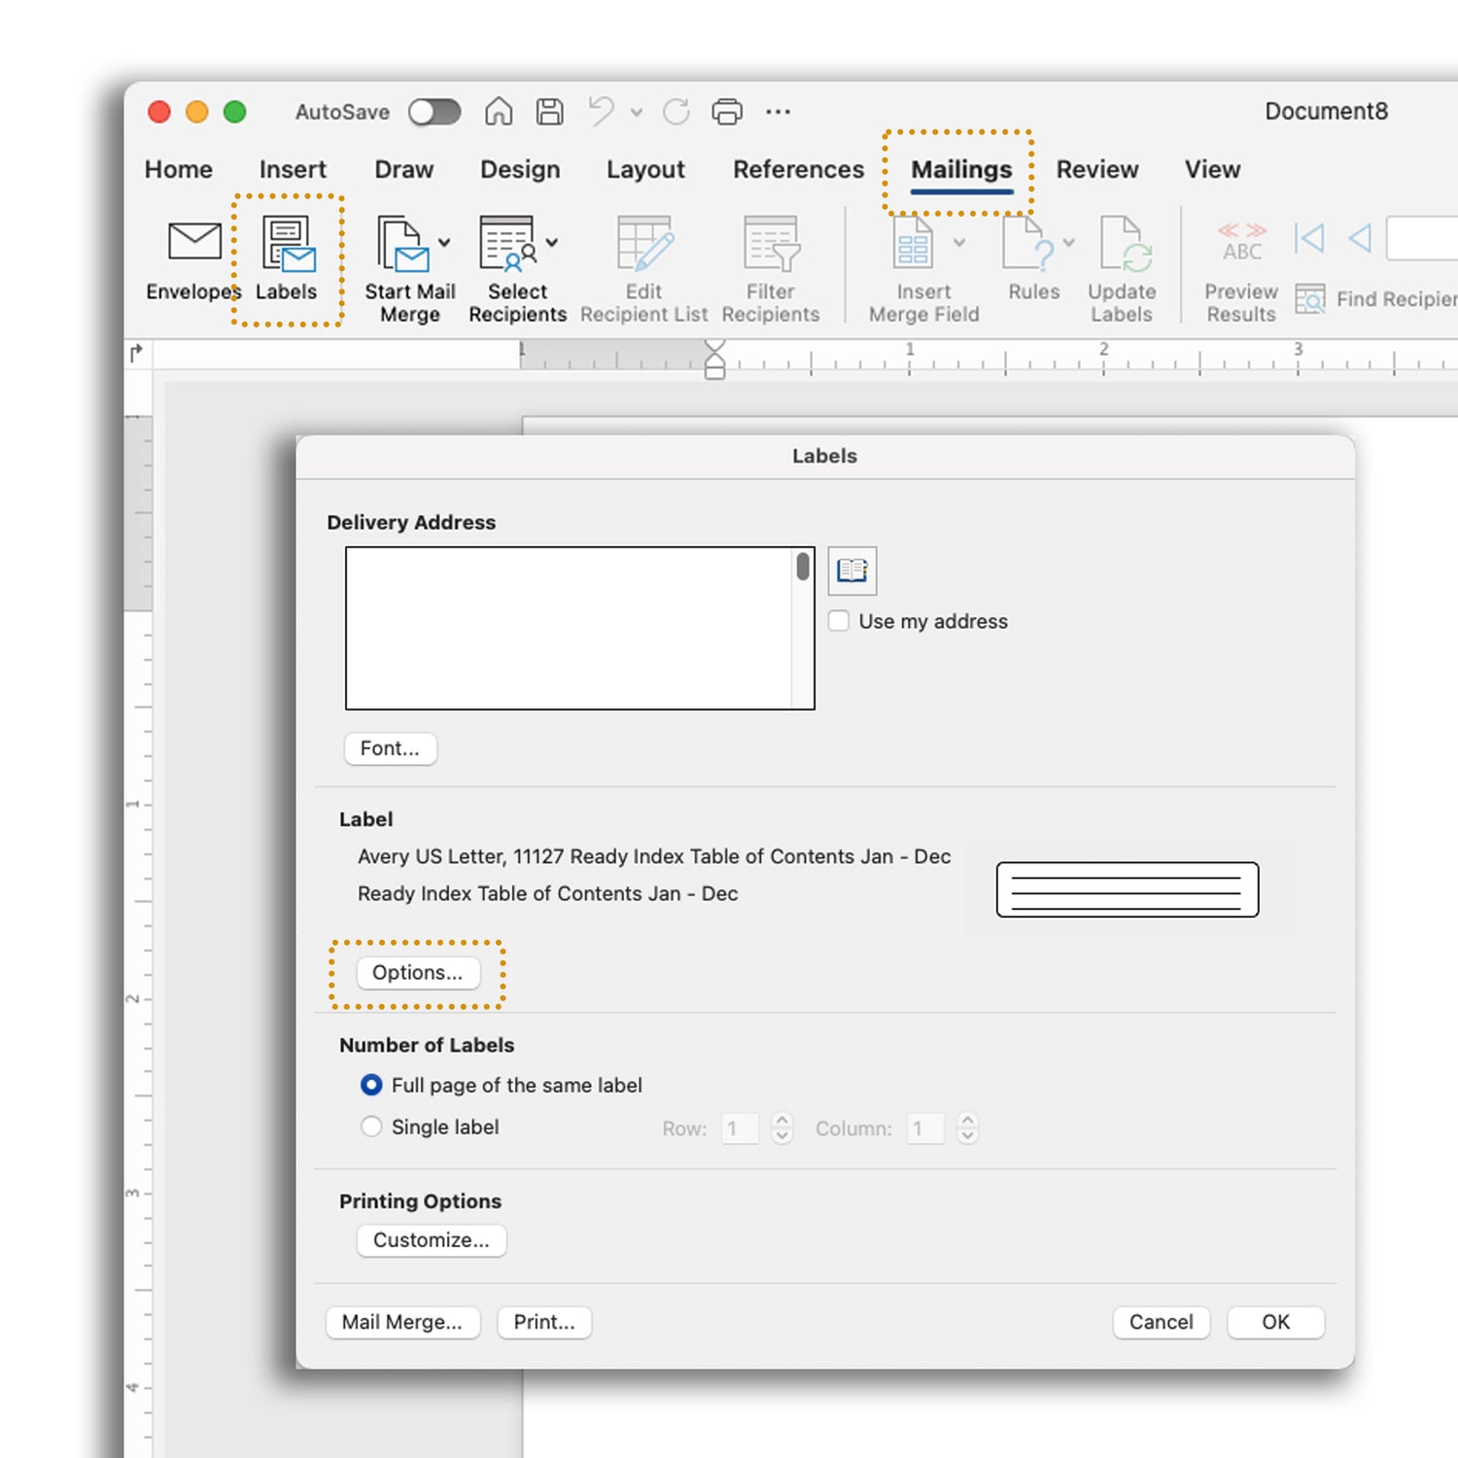Check the Use my address checkbox
Image resolution: width=1458 pixels, height=1458 pixels.
[839, 621]
